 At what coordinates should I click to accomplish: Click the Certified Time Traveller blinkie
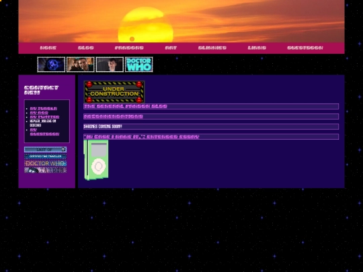[x=46, y=156]
